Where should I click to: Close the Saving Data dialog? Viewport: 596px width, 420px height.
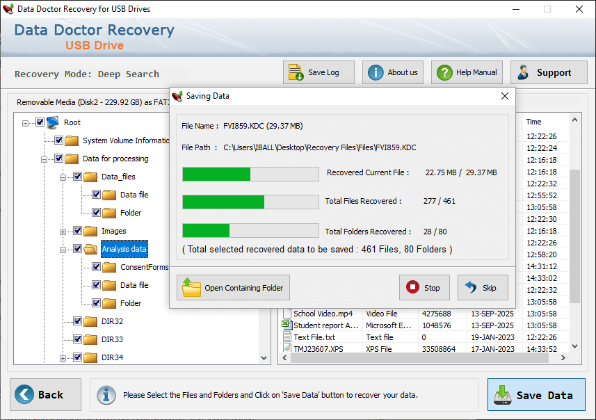click(x=504, y=96)
